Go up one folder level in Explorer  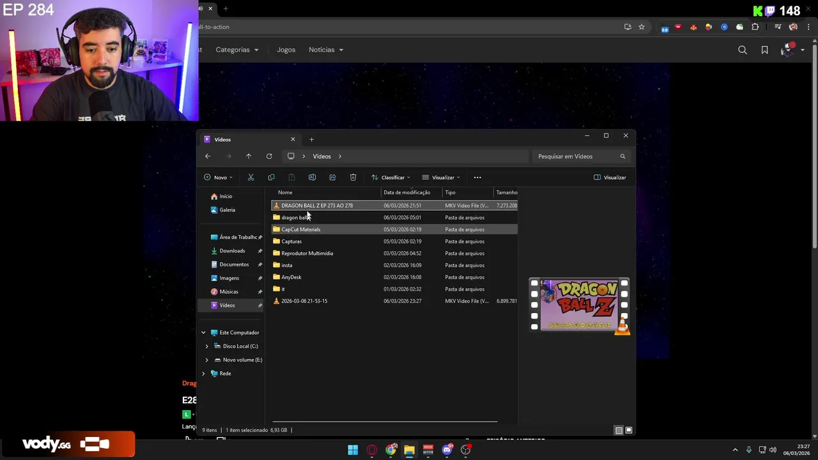pyautogui.click(x=249, y=156)
